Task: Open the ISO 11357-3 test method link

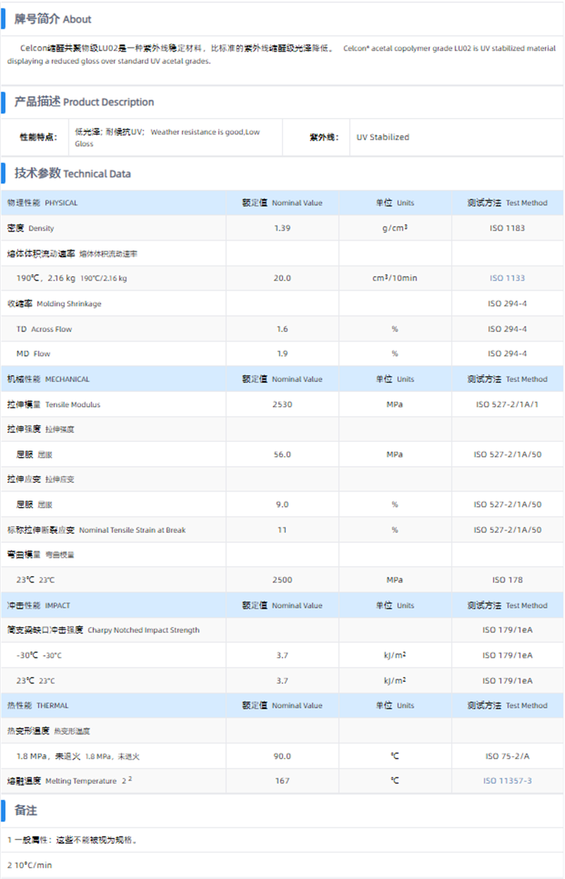Action: point(507,781)
